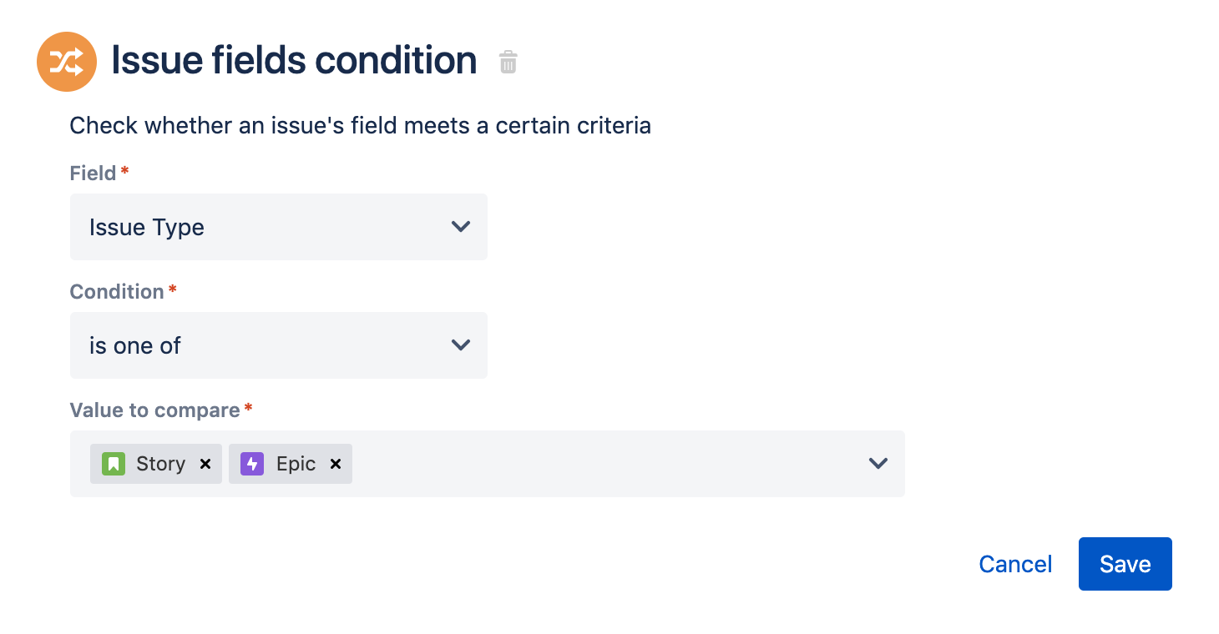Delete the condition with the trash icon
The image size is (1219, 634).
pyautogui.click(x=508, y=63)
